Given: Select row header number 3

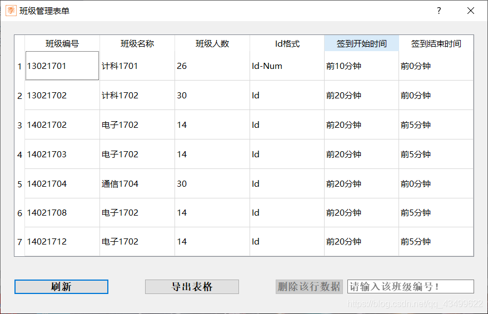Looking at the screenshot, I should (19, 125).
